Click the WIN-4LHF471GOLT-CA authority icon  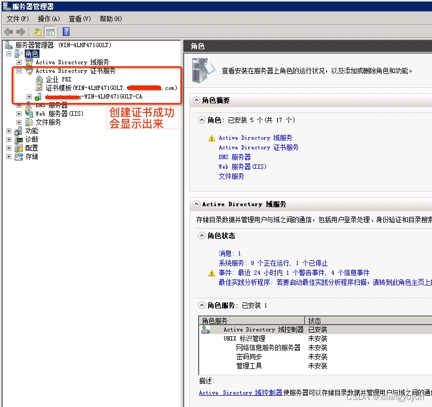click(x=39, y=97)
